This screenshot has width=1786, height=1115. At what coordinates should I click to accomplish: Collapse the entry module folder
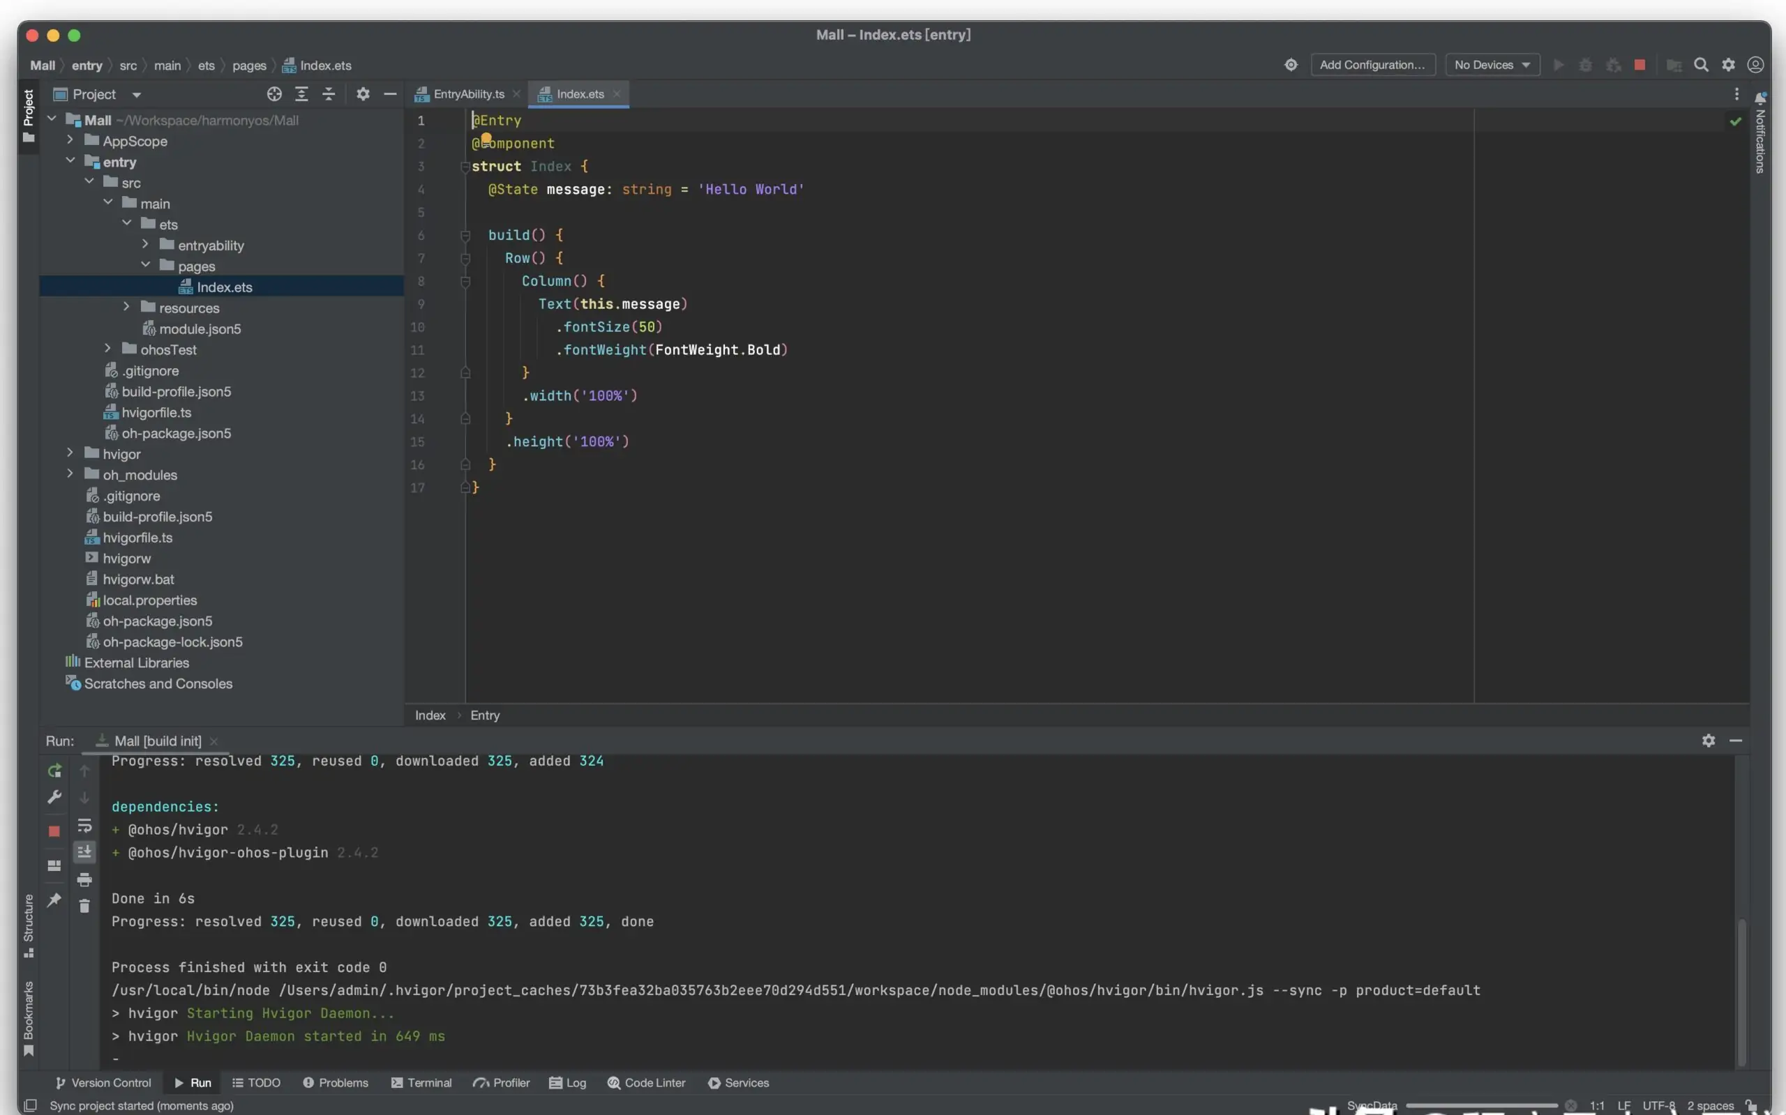(70, 161)
